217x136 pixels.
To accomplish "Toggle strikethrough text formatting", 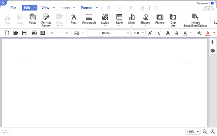I will pos(199,33).
